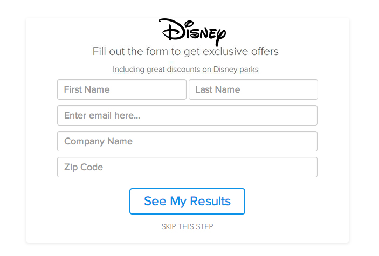Select the Disney wordmark image
This screenshot has height=256, width=379.
[192, 32]
